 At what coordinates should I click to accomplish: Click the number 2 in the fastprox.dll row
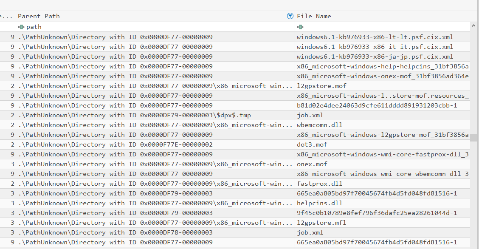(x=12, y=184)
